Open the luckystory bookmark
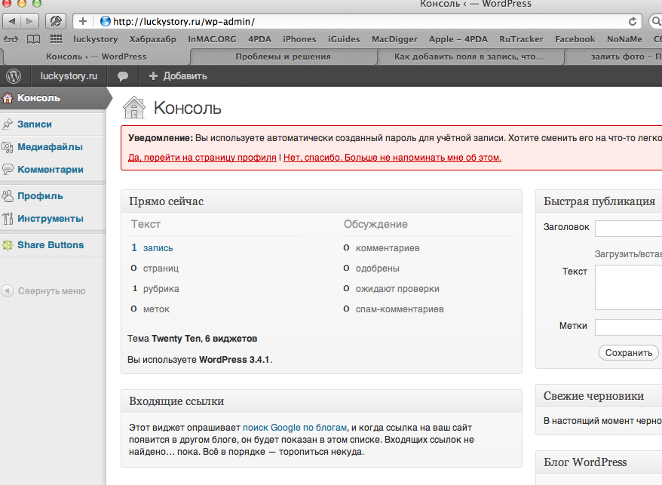662x485 pixels. [x=96, y=39]
